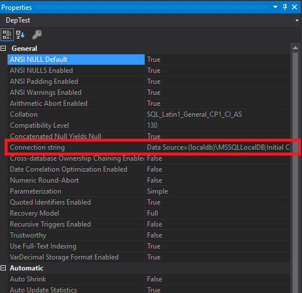302x293 pixels.
Task: Collapse the Automatic section
Action: click(x=3, y=268)
